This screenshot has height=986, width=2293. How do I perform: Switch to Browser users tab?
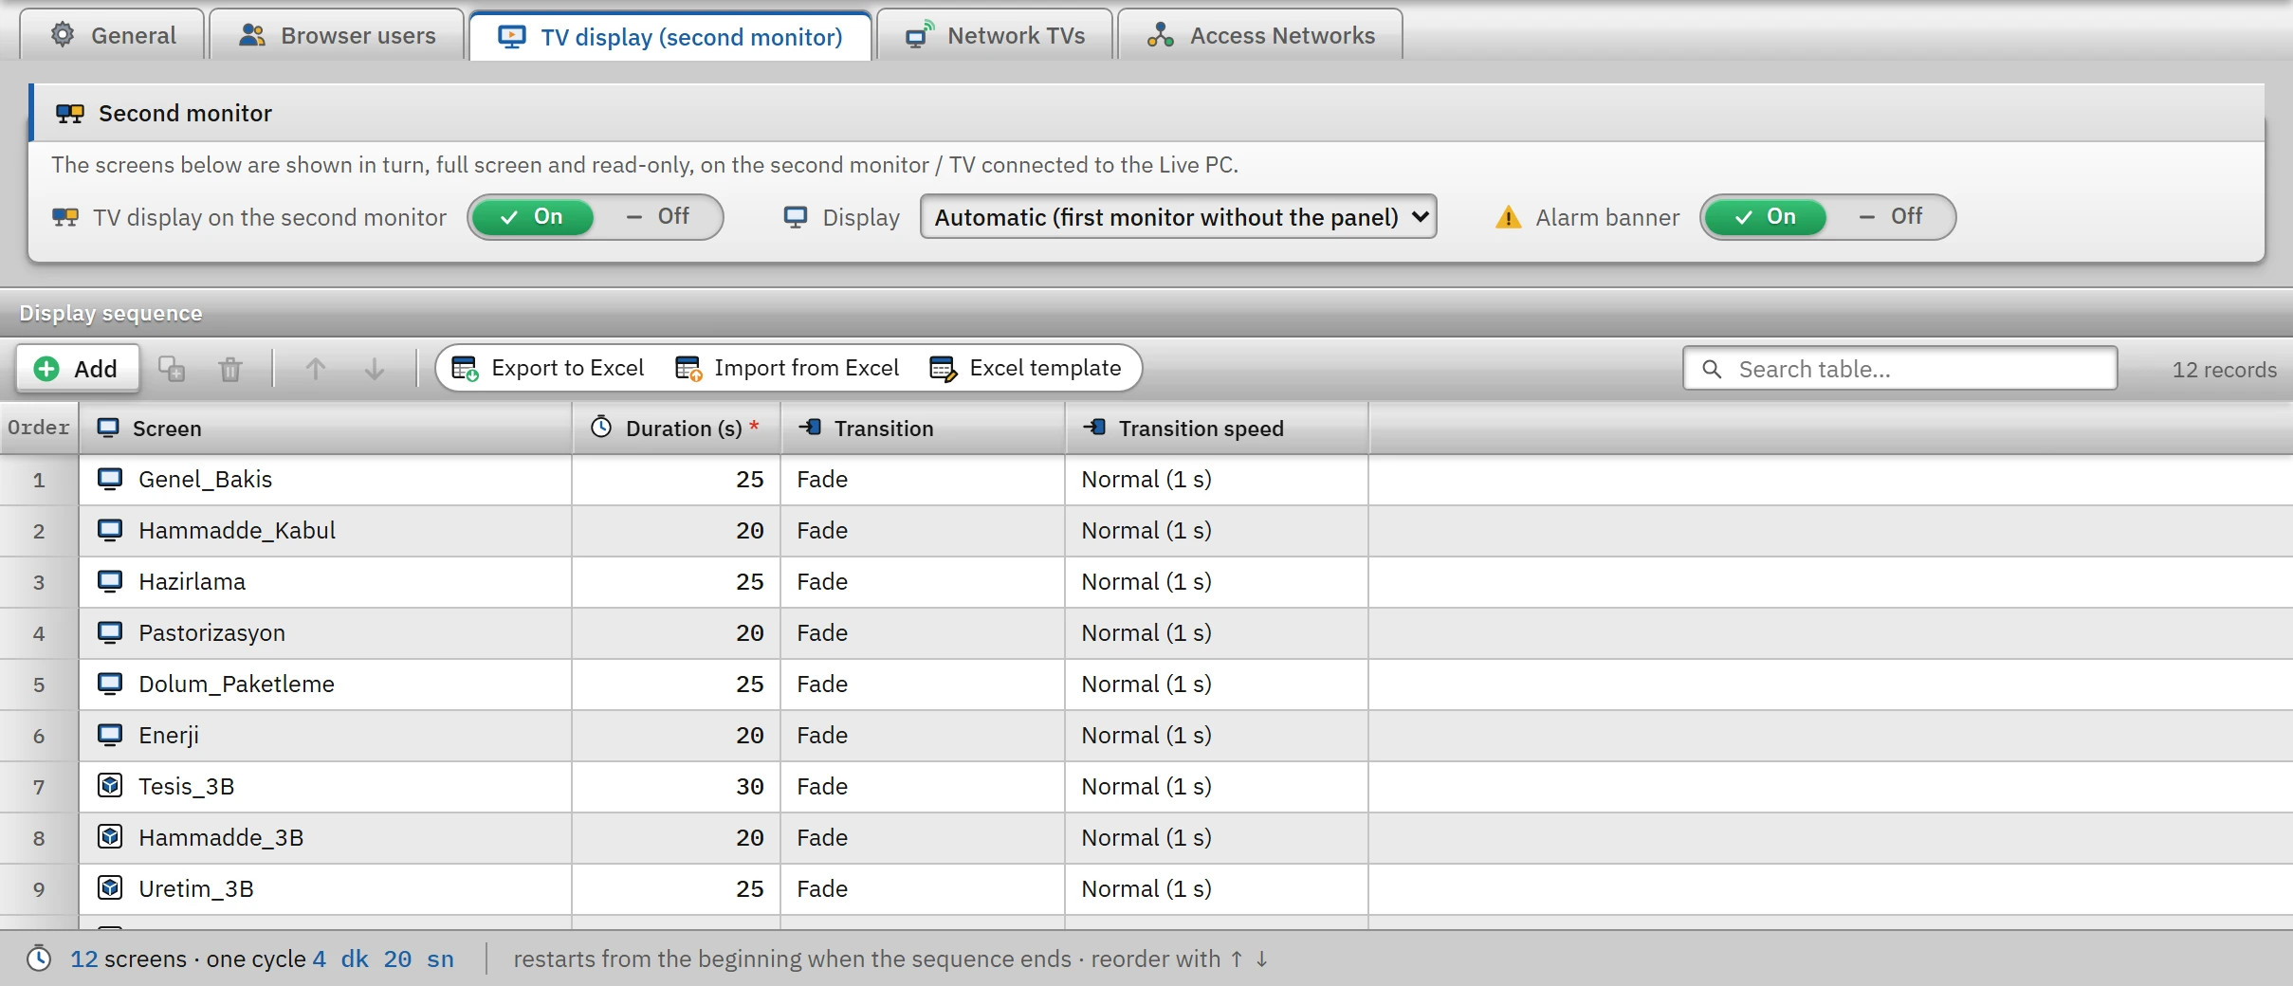[x=337, y=35]
